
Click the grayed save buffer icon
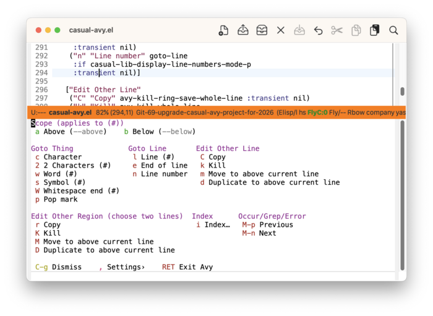[x=299, y=30]
